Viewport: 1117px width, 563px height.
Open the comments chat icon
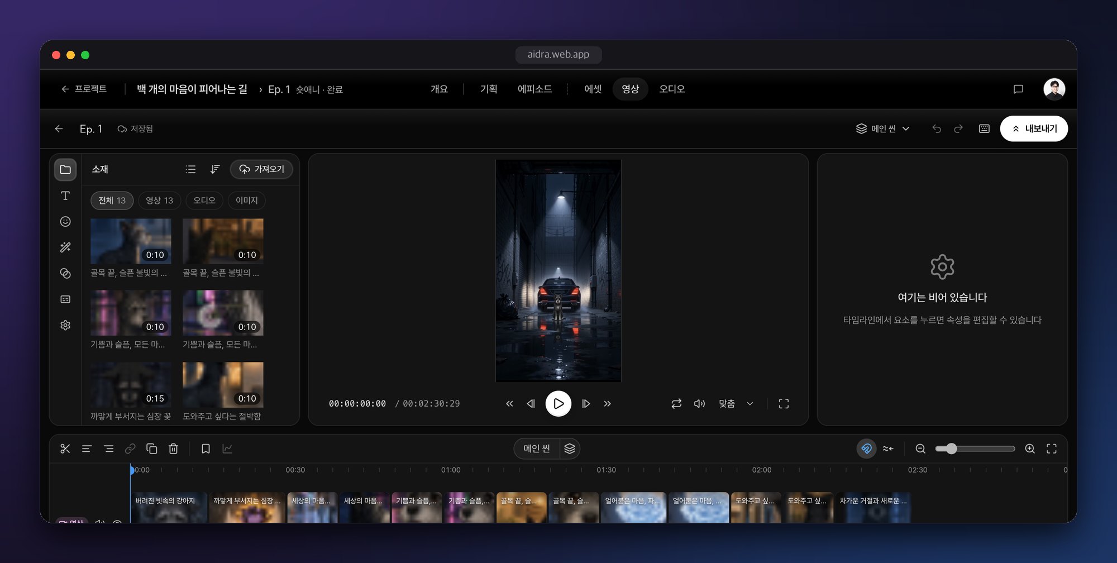1018,89
